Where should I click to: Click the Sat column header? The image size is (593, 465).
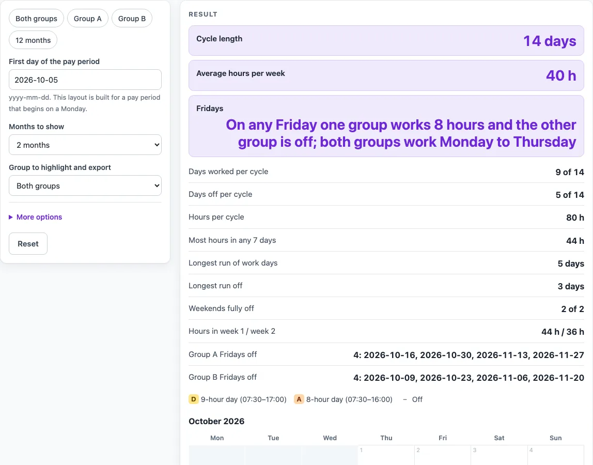[499, 438]
